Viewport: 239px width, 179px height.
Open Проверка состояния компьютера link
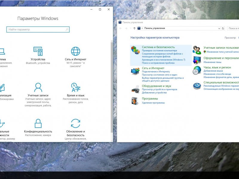coord(160,50)
